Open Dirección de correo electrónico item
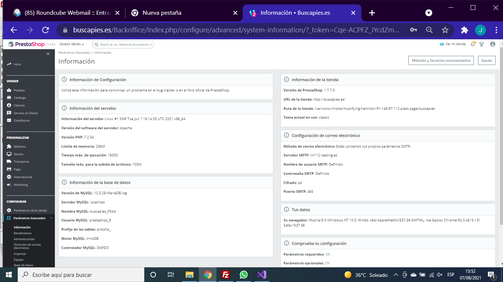Screen dimensions: 503x282 27,246
